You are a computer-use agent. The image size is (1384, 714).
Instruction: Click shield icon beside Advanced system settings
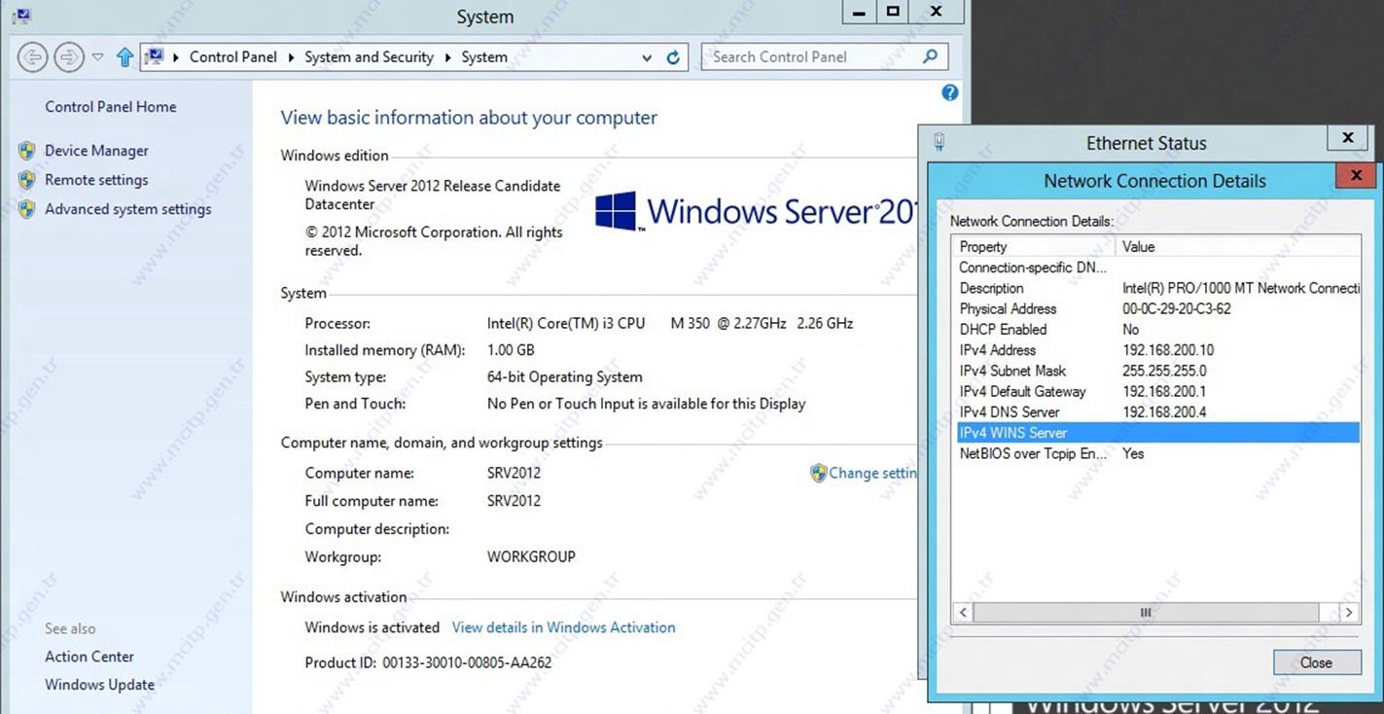[x=27, y=209]
